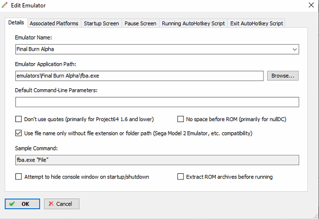The image size is (319, 219).
Task: Open the Startup Screen tab
Action: click(x=101, y=24)
